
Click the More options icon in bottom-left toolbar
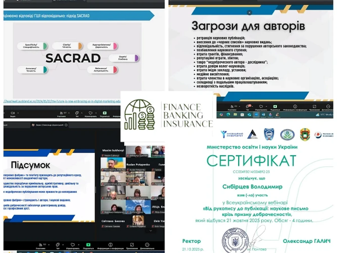tap(147, 245)
